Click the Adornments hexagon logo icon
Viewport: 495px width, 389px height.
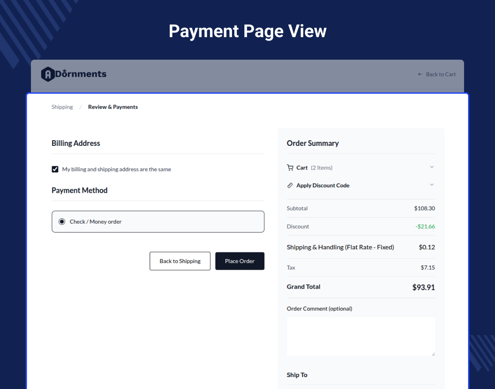point(48,74)
